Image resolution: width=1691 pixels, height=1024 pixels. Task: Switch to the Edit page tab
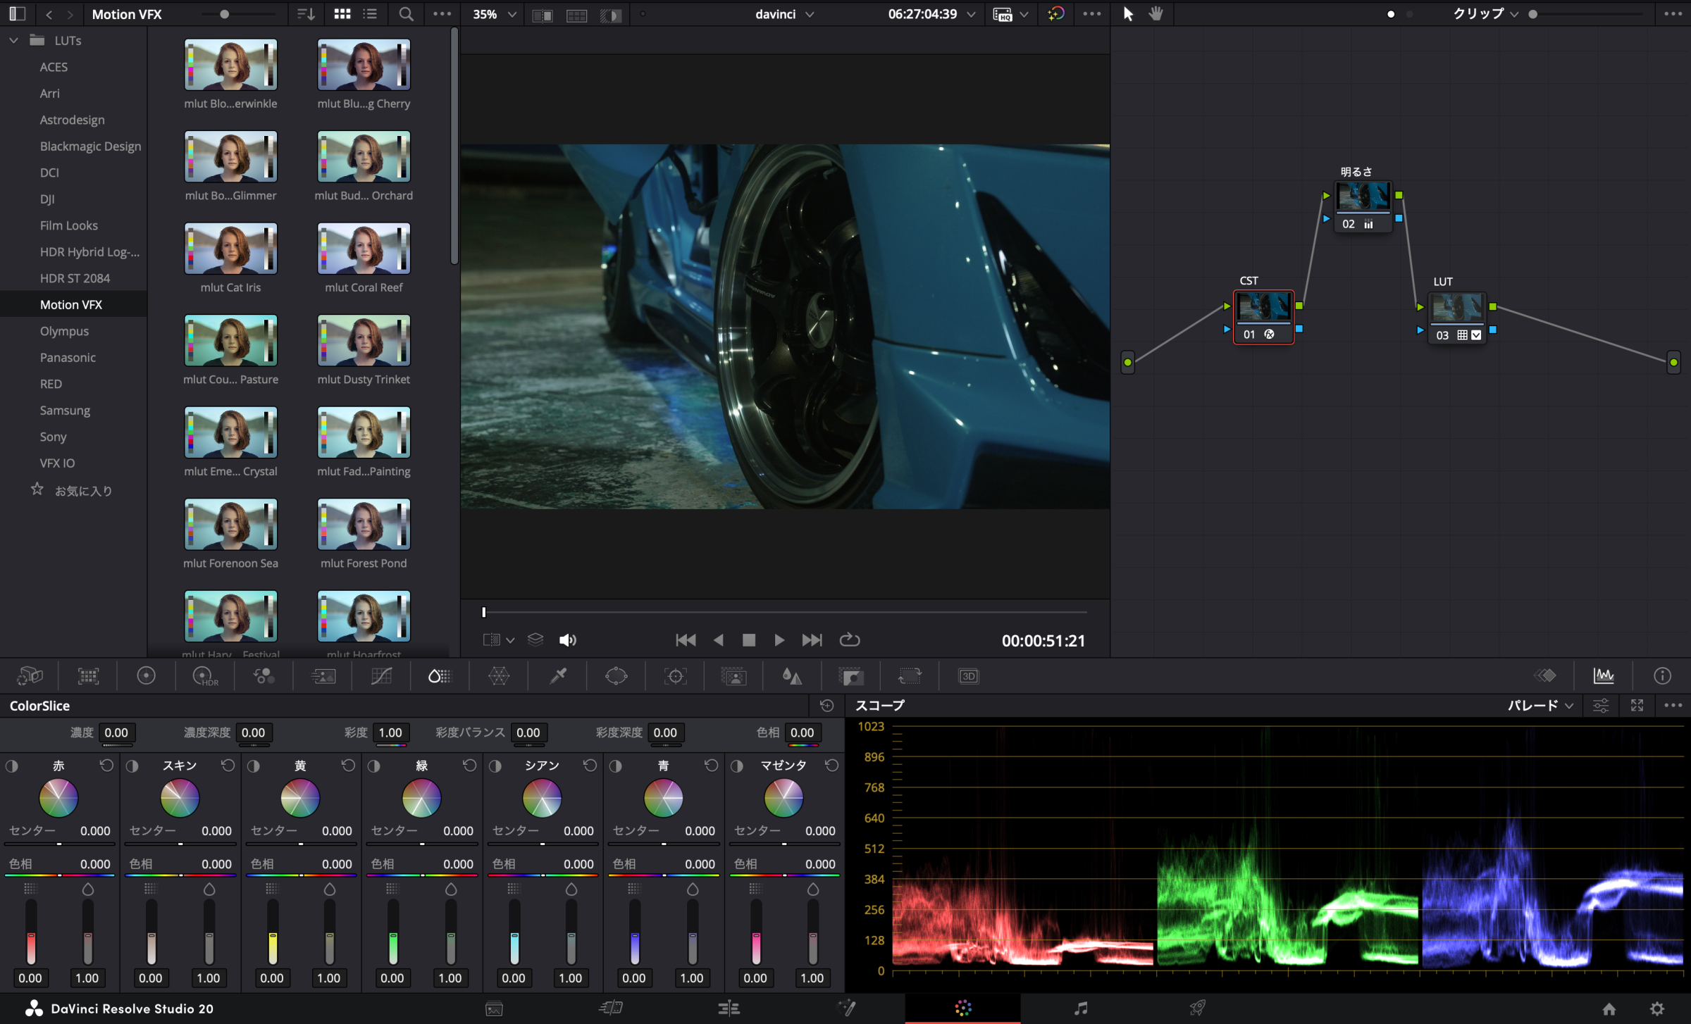click(x=729, y=1009)
